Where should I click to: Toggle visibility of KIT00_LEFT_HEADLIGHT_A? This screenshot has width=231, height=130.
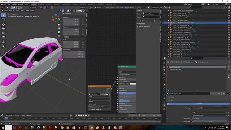[x=229, y=25]
